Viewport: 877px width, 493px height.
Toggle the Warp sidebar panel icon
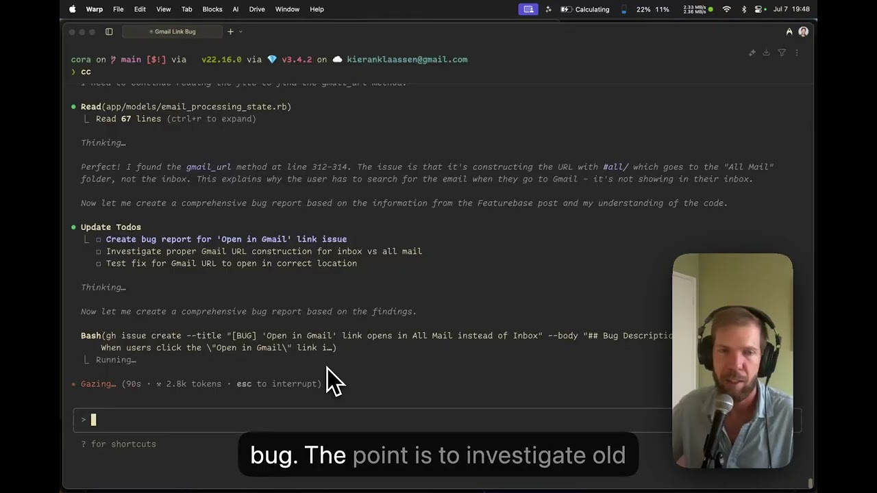point(109,31)
